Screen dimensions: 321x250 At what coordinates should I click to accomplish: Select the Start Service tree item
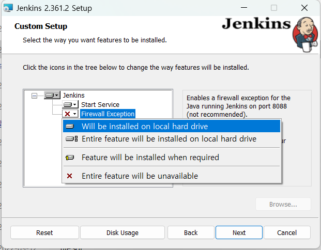[x=100, y=104]
